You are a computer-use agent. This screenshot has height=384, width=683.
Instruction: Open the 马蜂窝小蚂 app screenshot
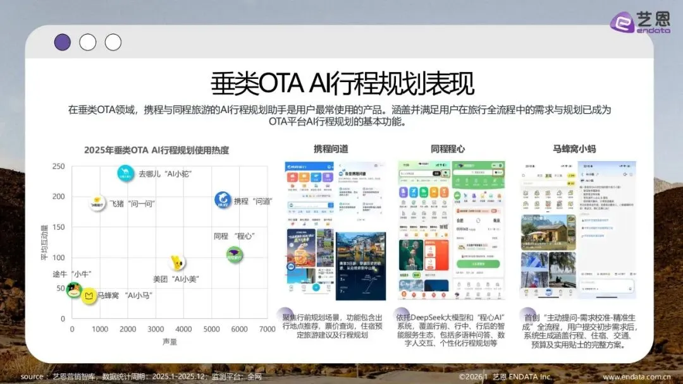(x=579, y=230)
